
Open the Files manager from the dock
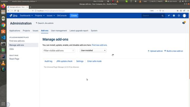coord(3,12)
